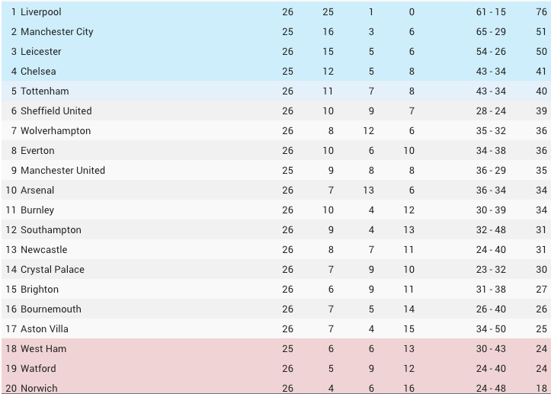Open Southampton team link
Screen dimensions: 551x394
[x=51, y=230]
